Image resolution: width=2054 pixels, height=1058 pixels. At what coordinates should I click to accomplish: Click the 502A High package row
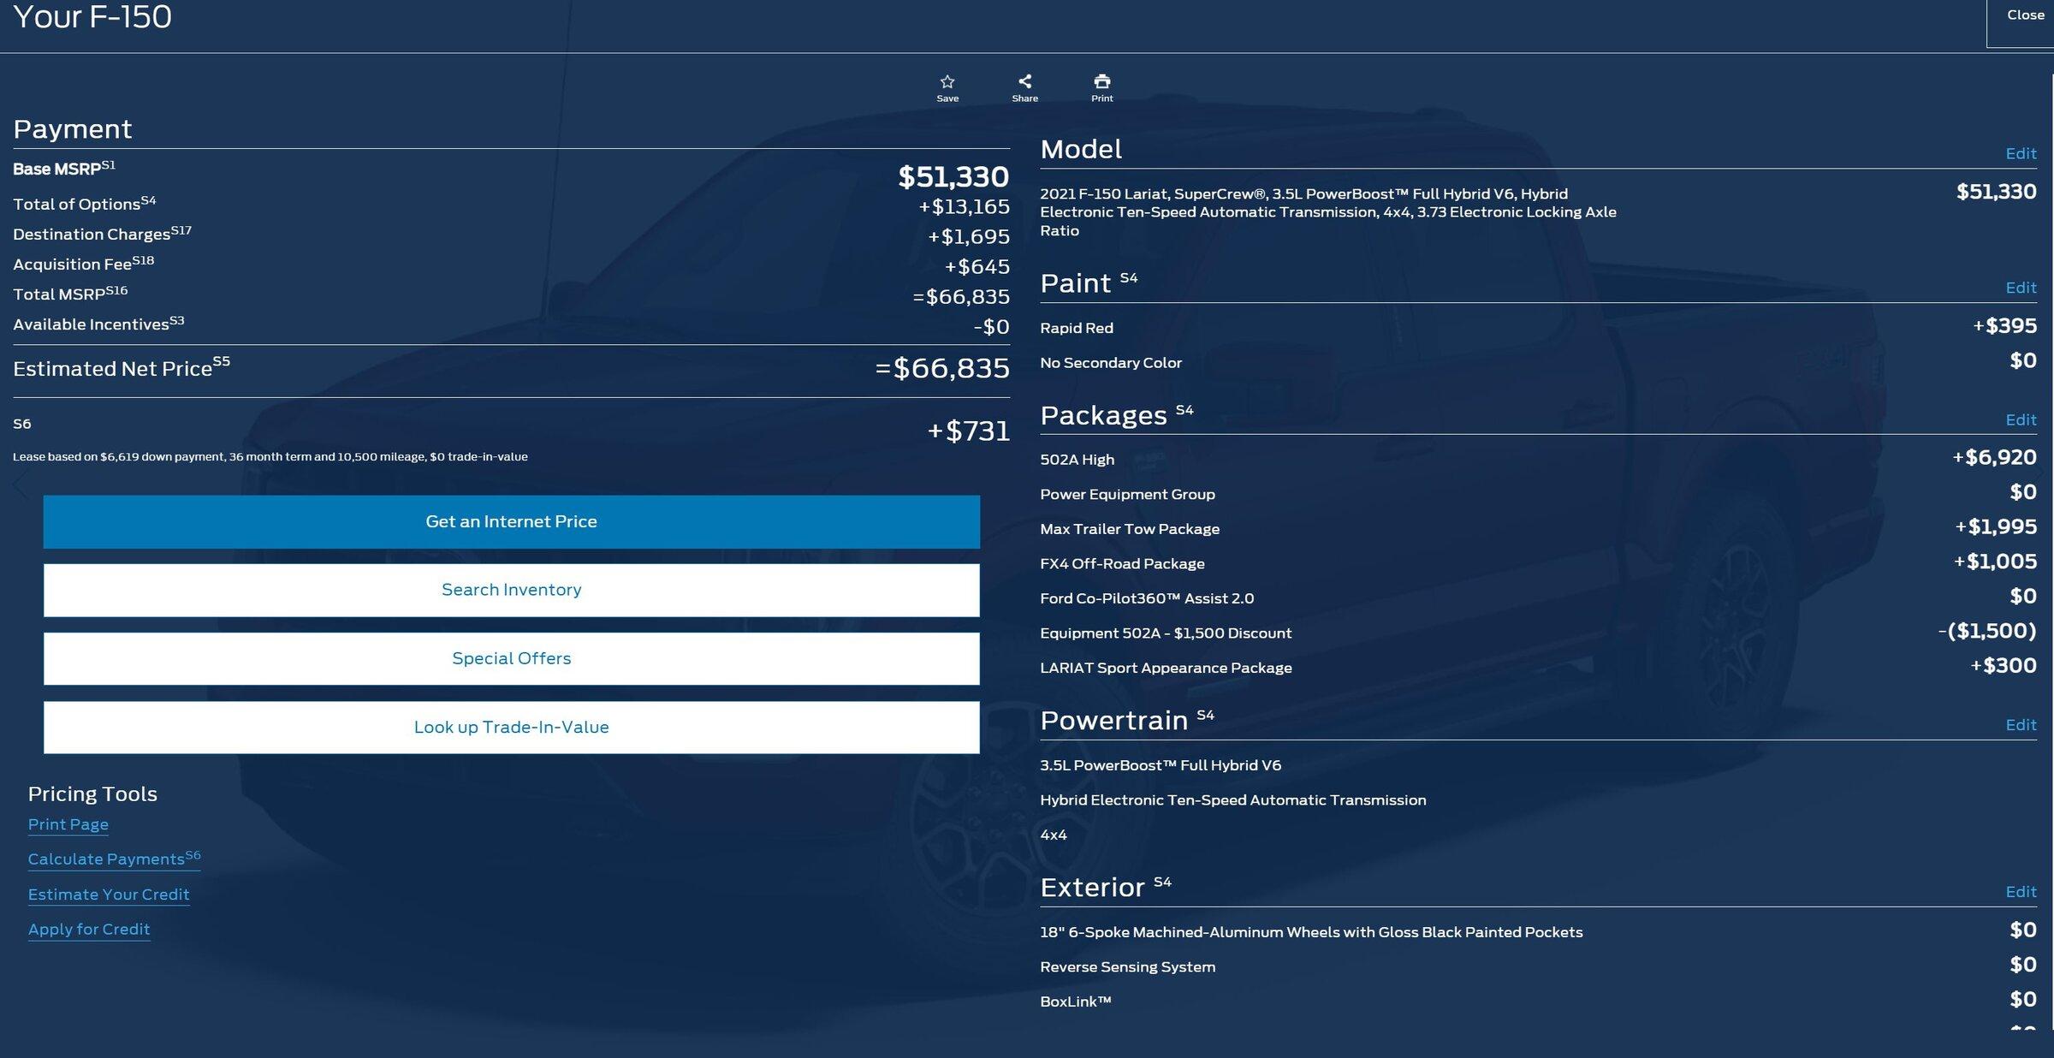pos(1538,459)
